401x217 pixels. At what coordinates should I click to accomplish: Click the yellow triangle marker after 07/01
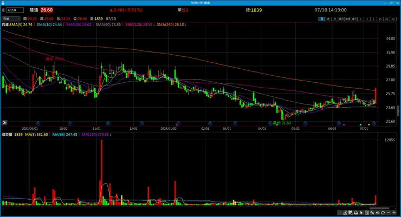tap(369, 124)
